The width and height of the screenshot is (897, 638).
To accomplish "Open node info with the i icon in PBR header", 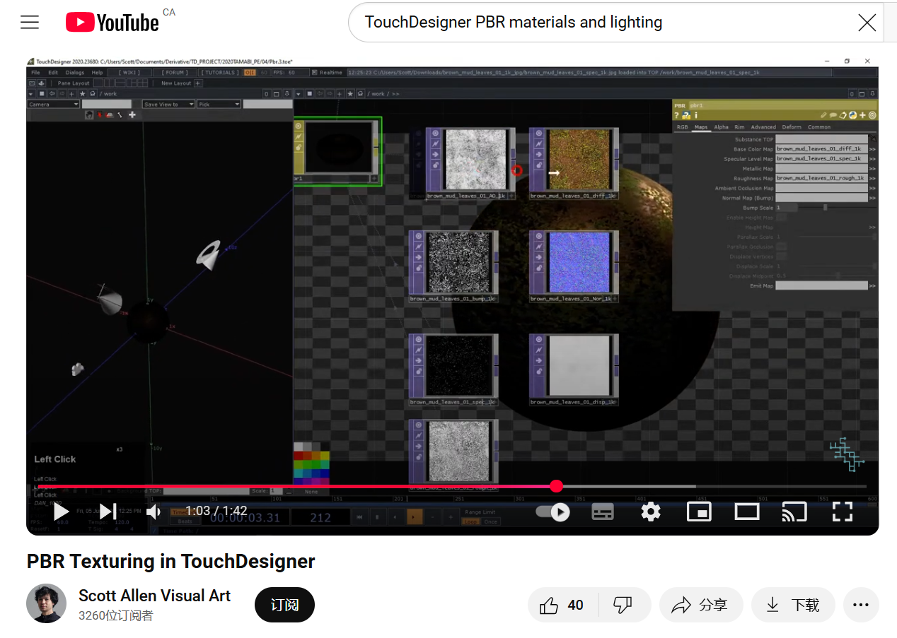I will tap(696, 114).
